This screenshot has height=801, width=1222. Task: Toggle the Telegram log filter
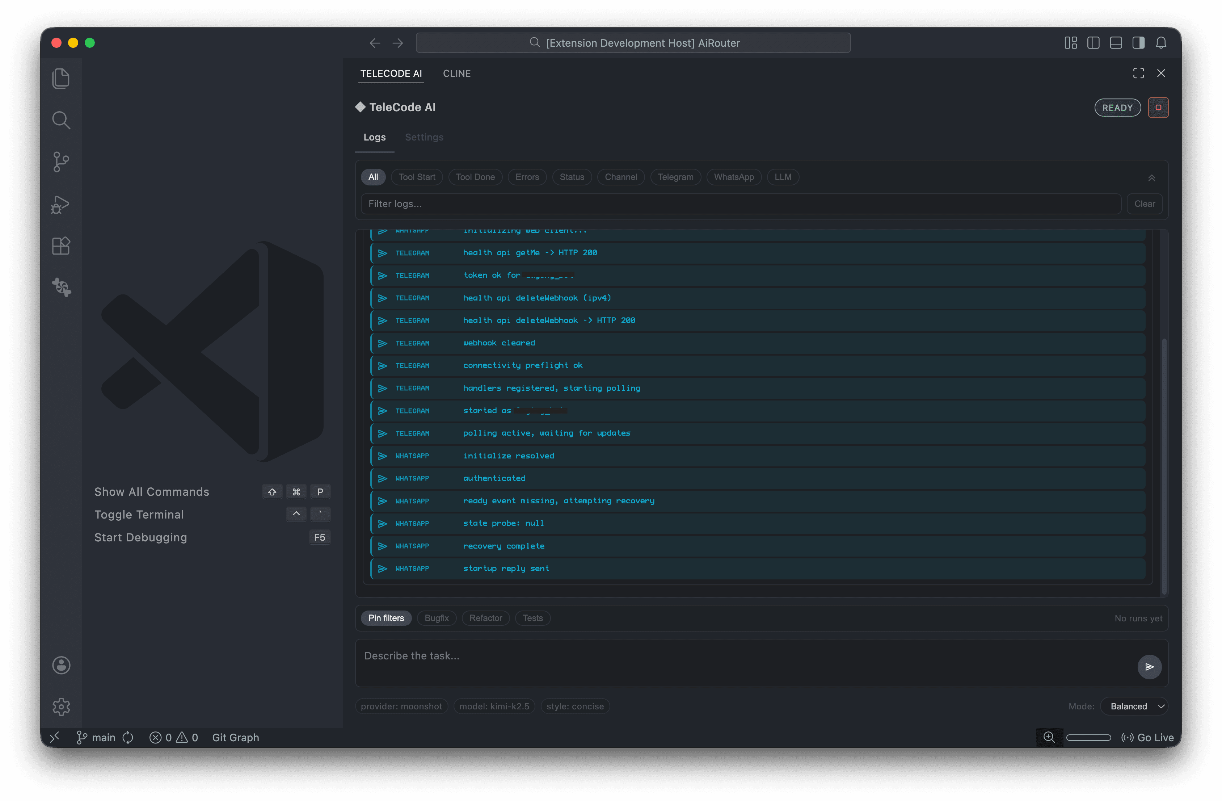(675, 177)
